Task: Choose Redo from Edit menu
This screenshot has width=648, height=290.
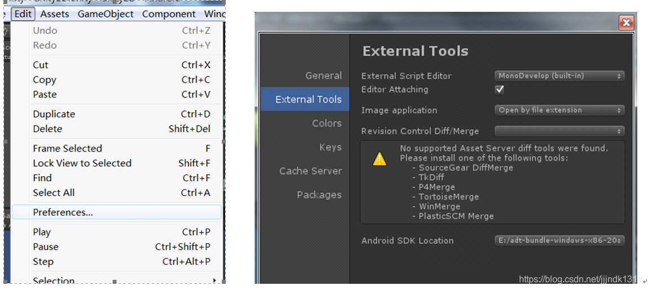Action: (x=117, y=46)
